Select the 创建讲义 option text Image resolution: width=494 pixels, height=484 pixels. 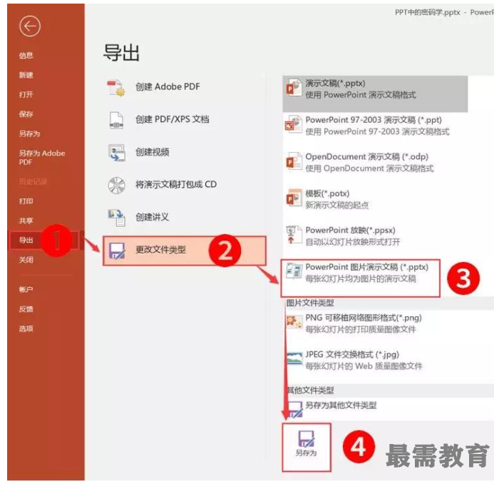click(x=152, y=217)
